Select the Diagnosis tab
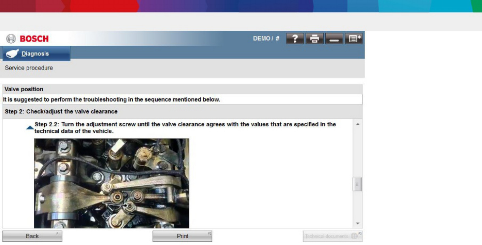Screen dimensions: 482x245 (36, 54)
